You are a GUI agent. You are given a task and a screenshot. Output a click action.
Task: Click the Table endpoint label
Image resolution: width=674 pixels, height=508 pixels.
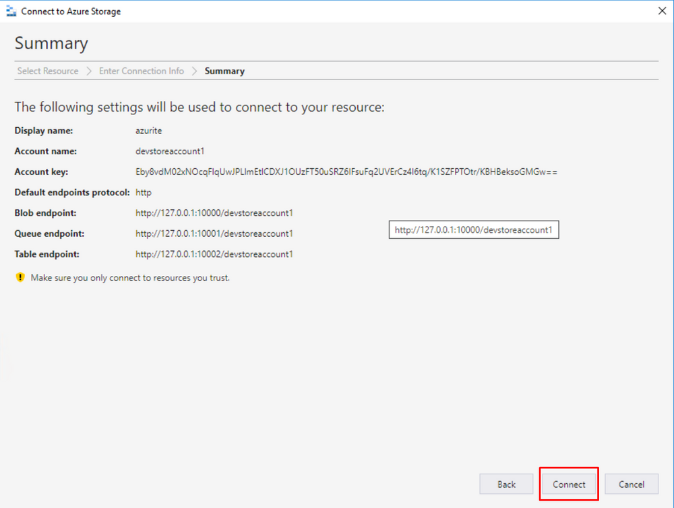point(47,254)
